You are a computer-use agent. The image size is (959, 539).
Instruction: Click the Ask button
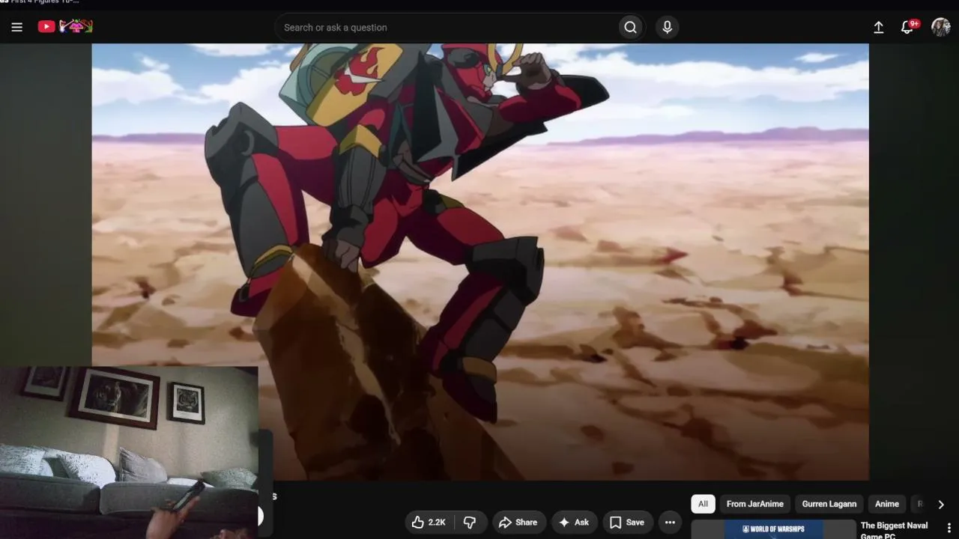tap(574, 523)
